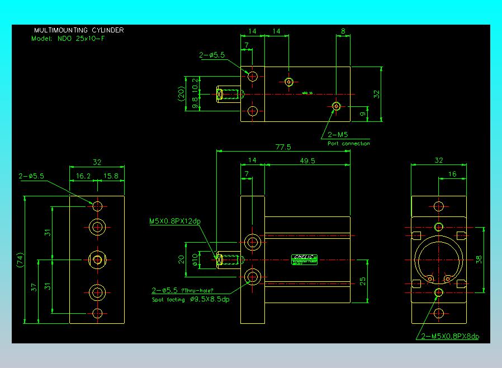This screenshot has width=502, height=368.
Task: Select the 37 dimension text
Action: click(x=34, y=287)
